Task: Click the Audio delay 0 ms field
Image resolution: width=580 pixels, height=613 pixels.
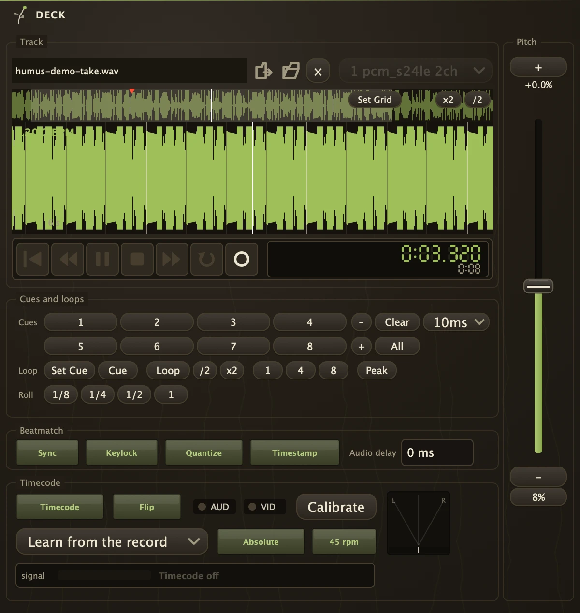Action: pos(437,453)
